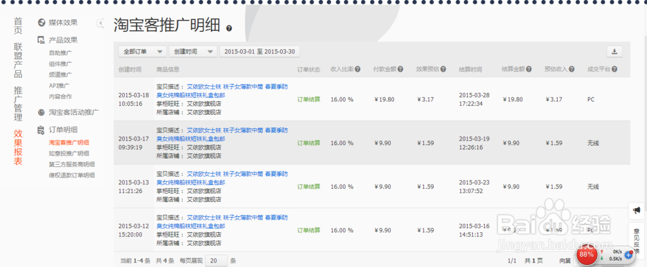Click the per-page count field showing 20
Screen dimensions: 647x267
(x=217, y=261)
